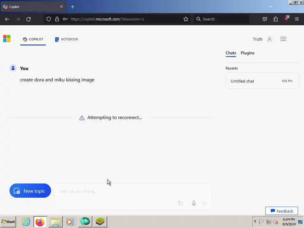Image resolution: width=304 pixels, height=228 pixels.
Task: Click the user message about dora and miku
Action: pos(57,80)
